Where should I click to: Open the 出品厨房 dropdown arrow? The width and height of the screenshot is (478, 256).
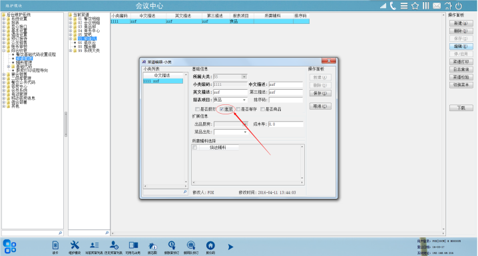click(245, 124)
